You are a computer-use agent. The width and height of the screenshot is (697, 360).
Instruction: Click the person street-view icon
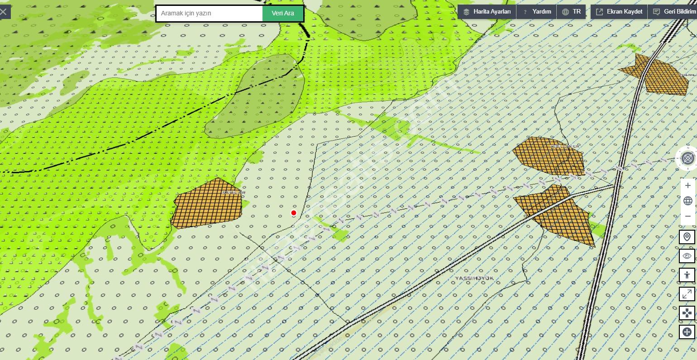click(x=687, y=275)
